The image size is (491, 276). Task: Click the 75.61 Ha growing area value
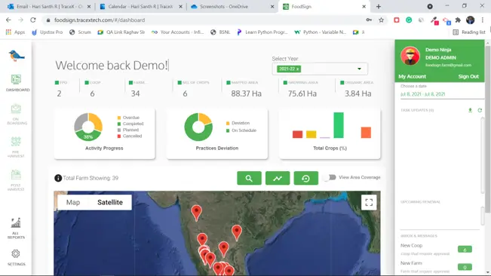(302, 94)
